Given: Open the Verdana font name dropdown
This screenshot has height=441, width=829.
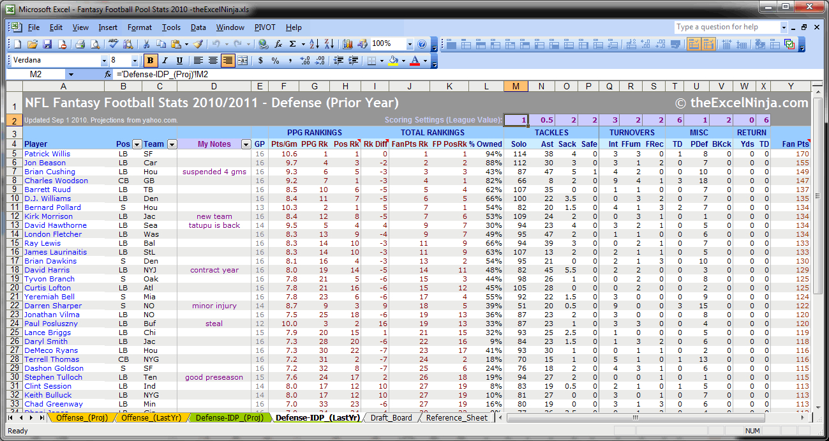Looking at the screenshot, I should [x=105, y=61].
